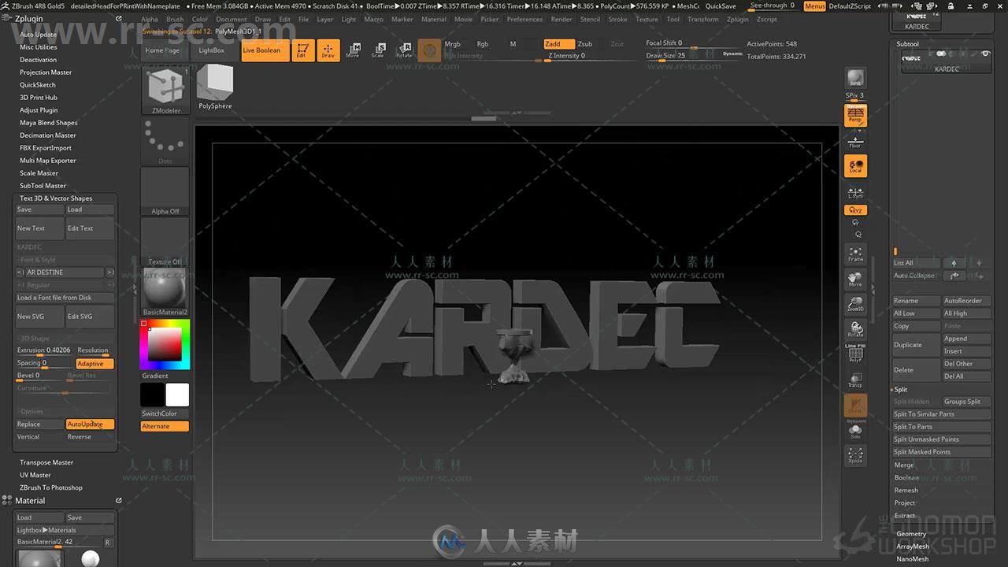Collapse Text 3D & Vector Shapes section
Image resolution: width=1008 pixels, height=567 pixels.
[x=56, y=198]
